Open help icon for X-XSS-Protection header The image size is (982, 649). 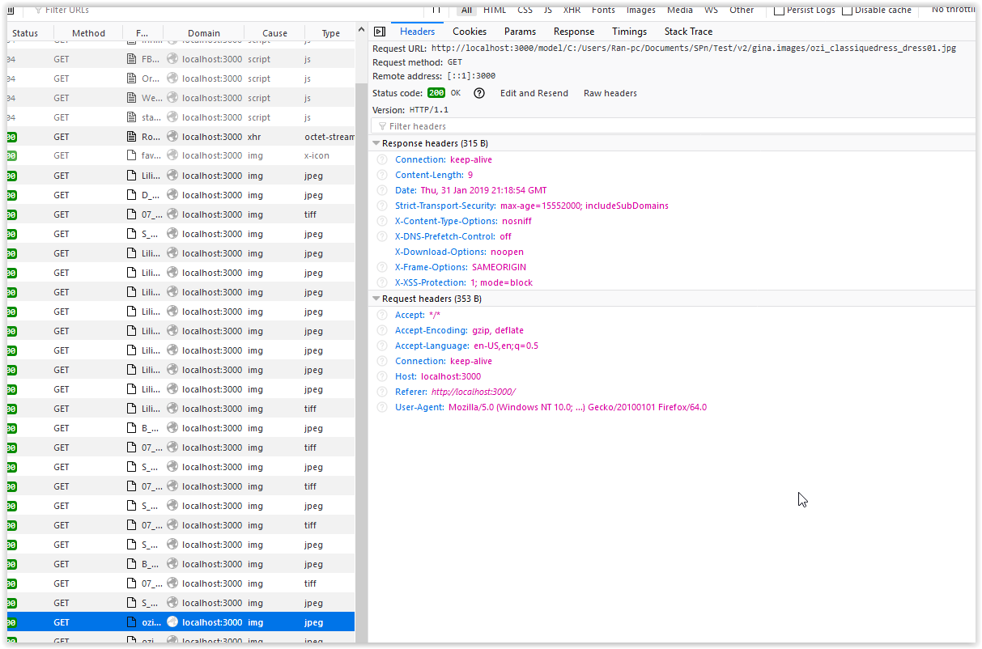pyautogui.click(x=382, y=282)
